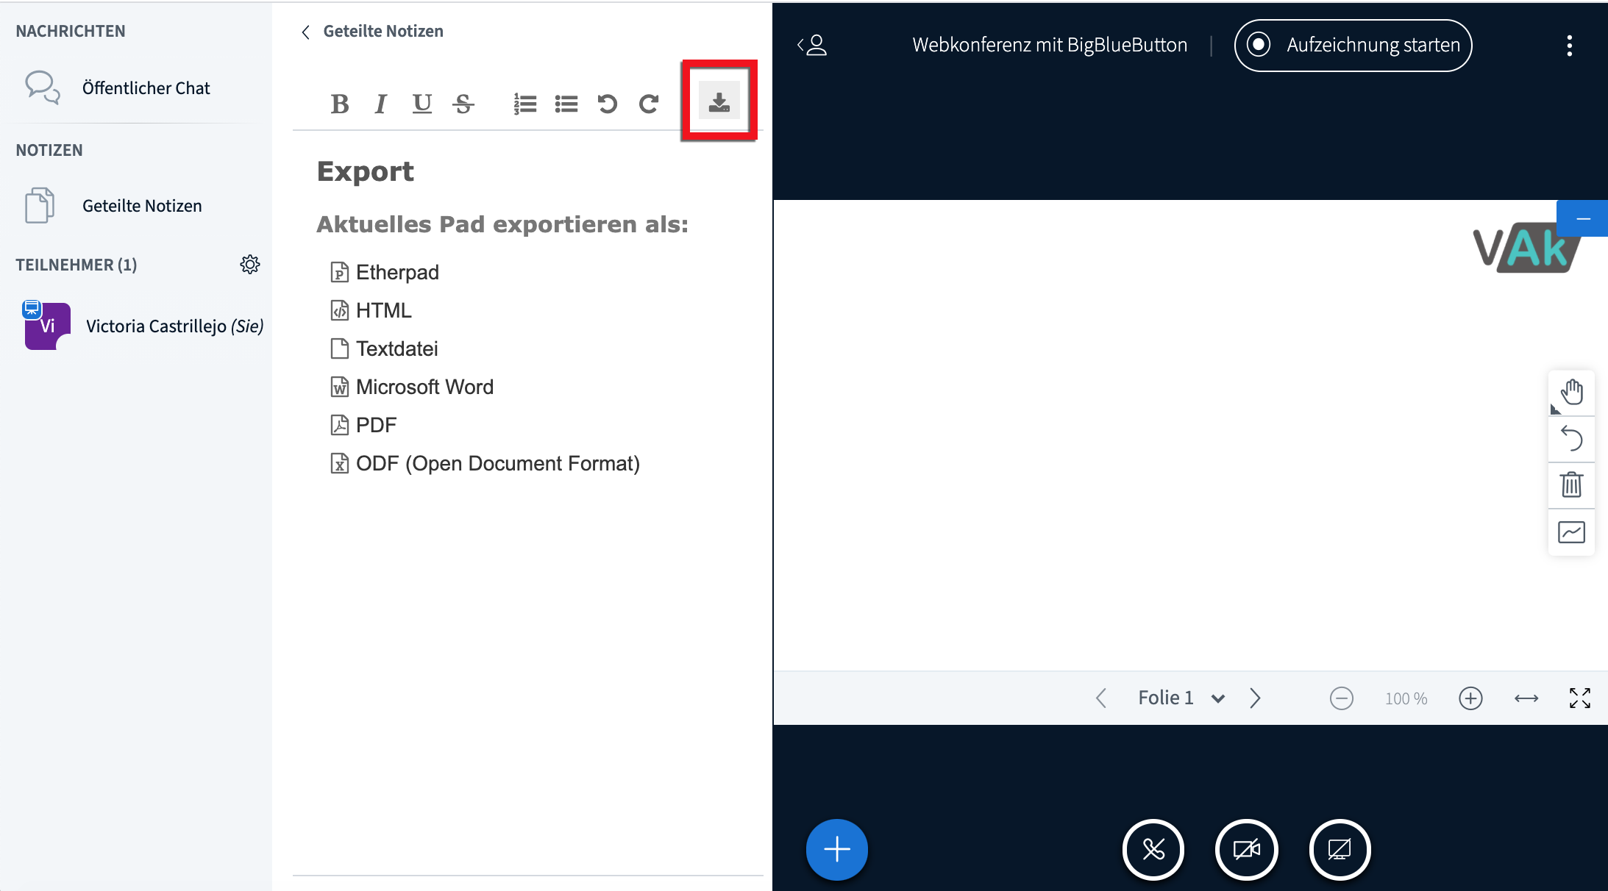Image resolution: width=1608 pixels, height=891 pixels.
Task: Click Aufzeichnung starten button
Action: (x=1353, y=46)
